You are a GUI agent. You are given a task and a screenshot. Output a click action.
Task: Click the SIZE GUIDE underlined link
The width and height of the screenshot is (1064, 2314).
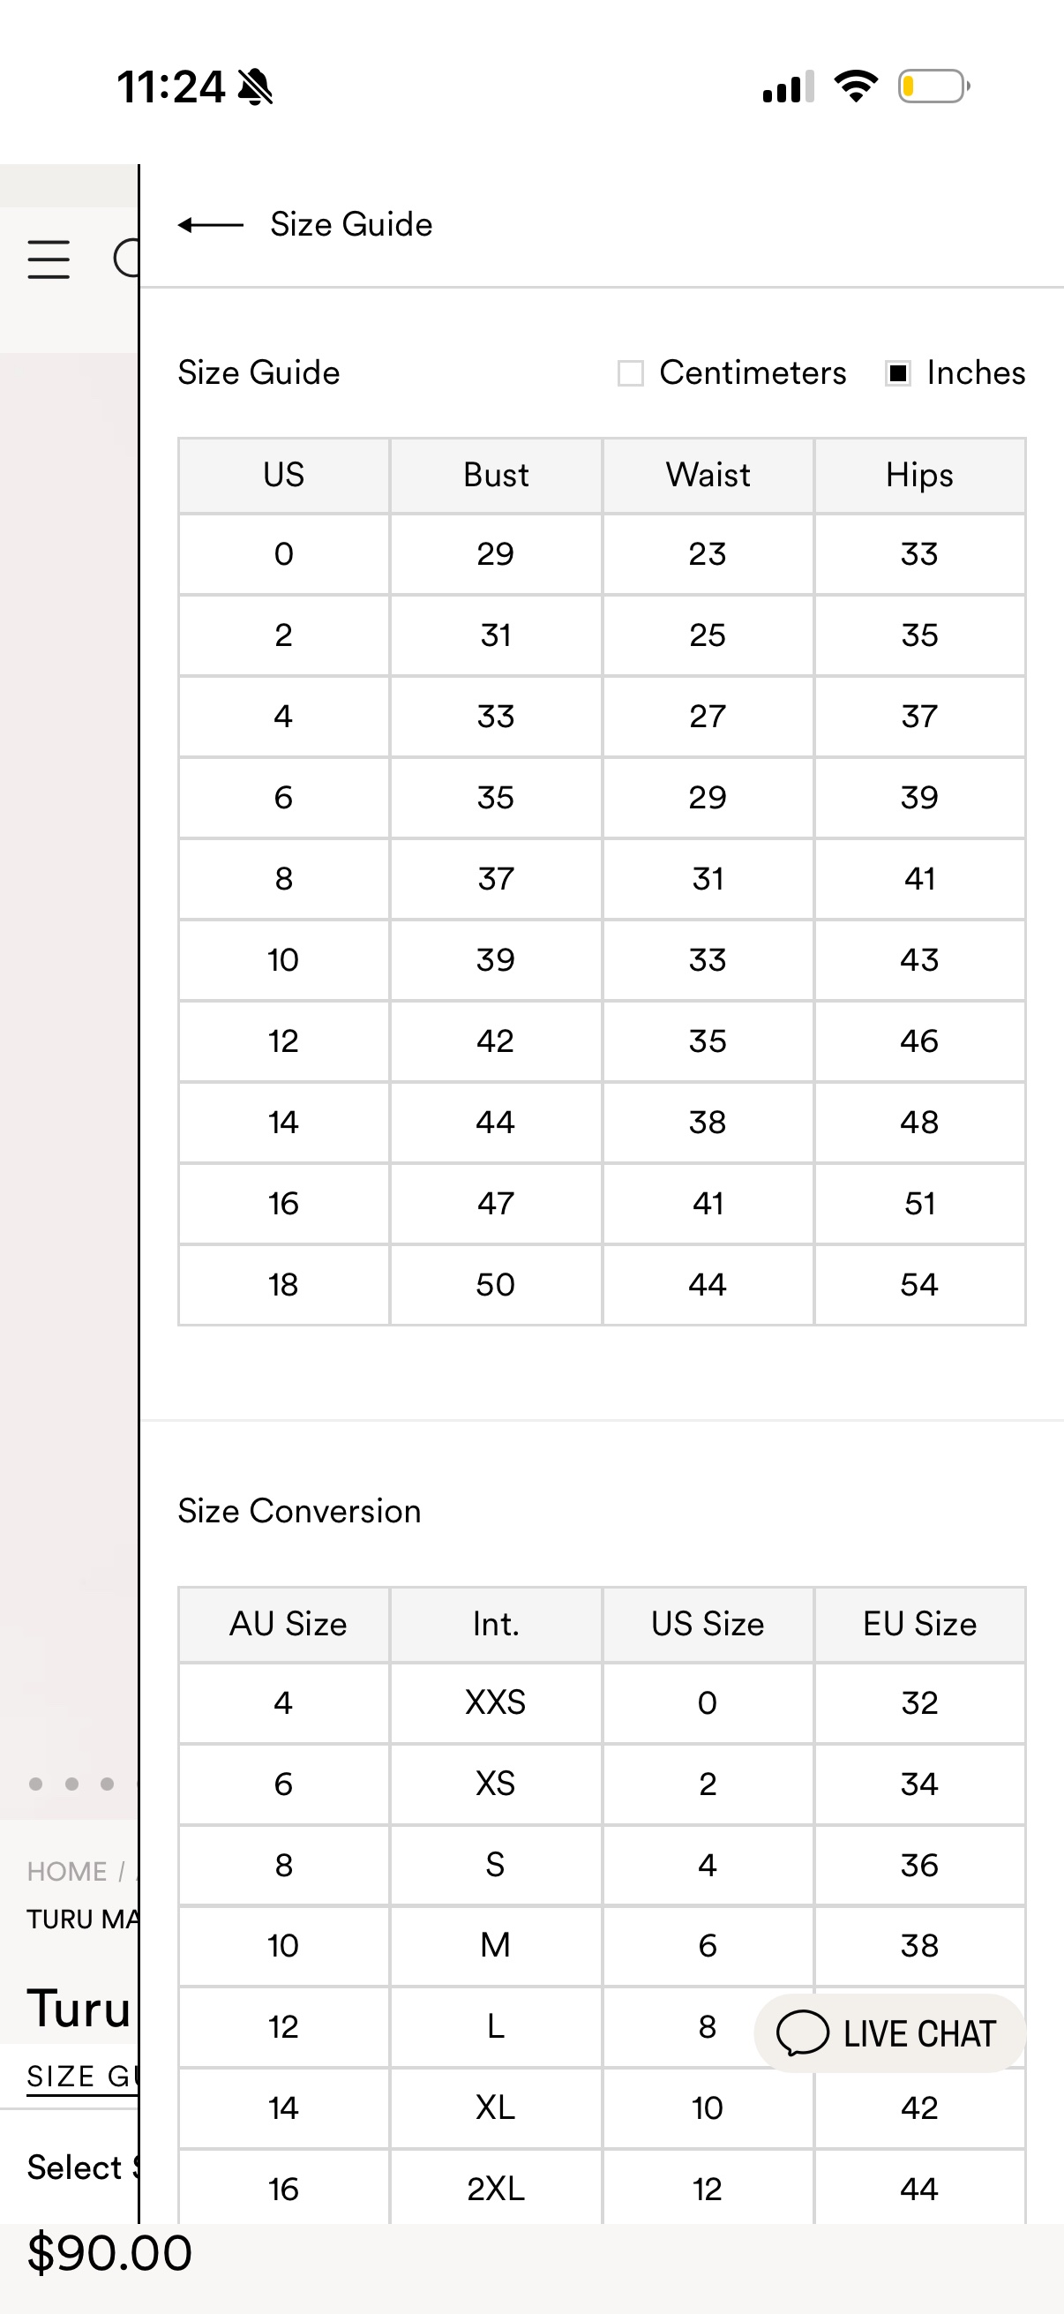pos(83,2076)
